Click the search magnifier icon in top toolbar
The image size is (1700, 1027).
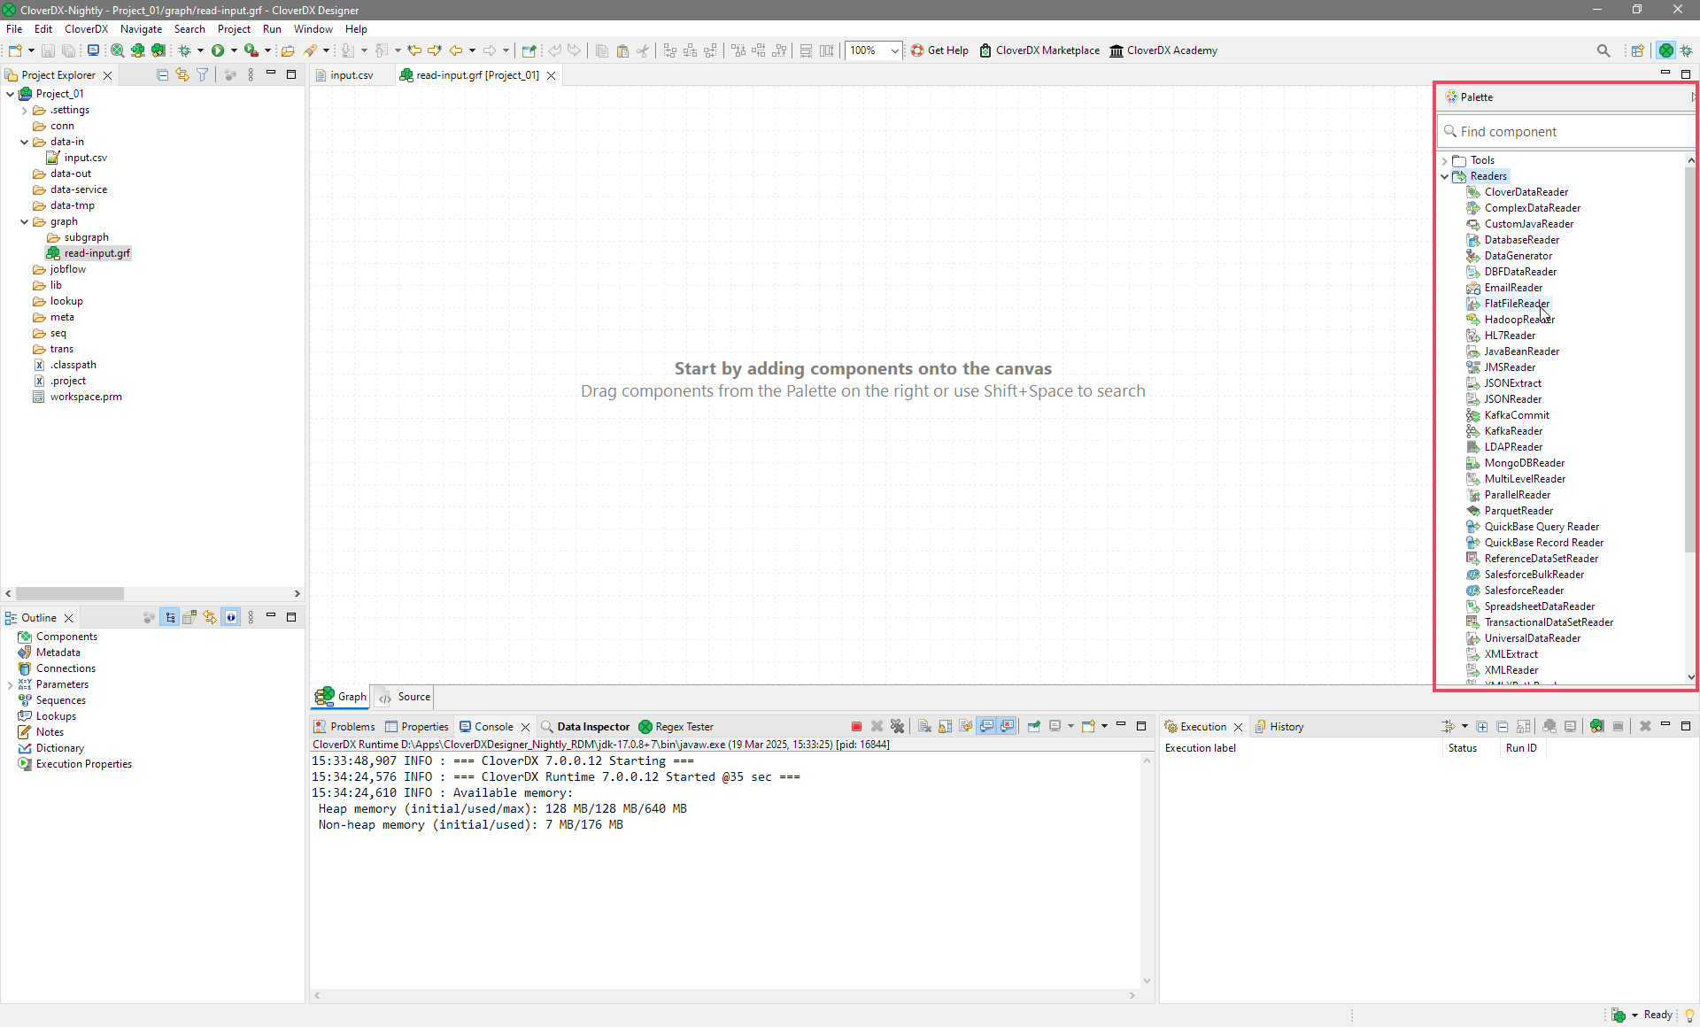point(1603,50)
